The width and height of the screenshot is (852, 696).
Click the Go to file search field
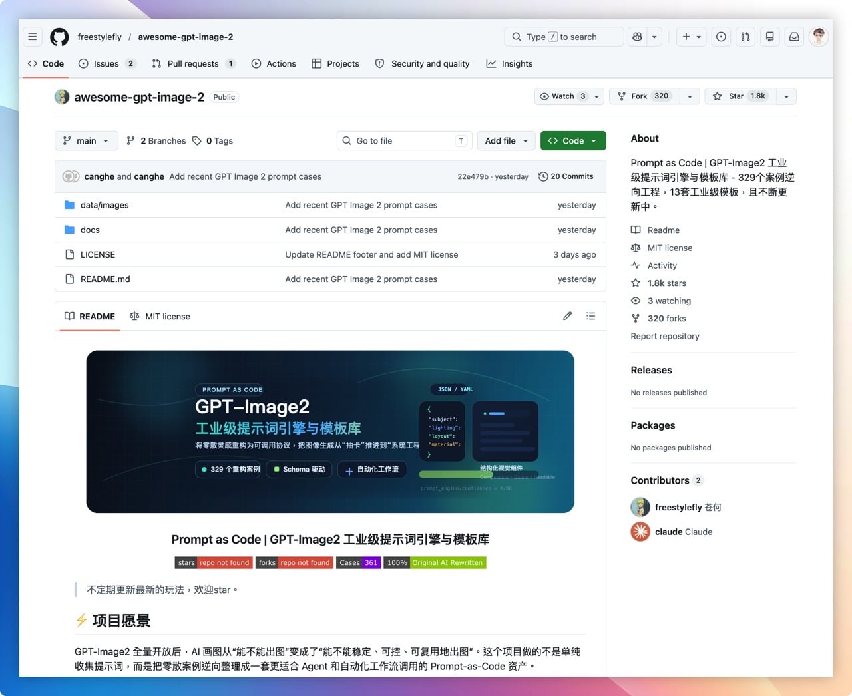403,140
